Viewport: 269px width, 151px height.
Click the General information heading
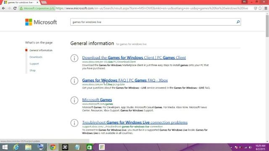pos(92,43)
